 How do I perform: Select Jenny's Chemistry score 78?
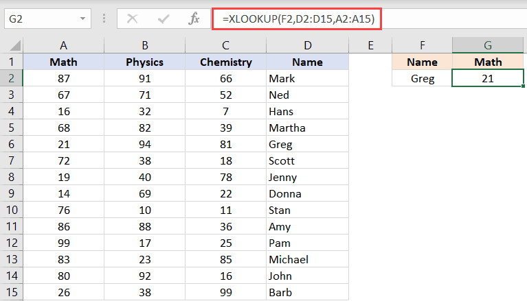pyautogui.click(x=225, y=177)
